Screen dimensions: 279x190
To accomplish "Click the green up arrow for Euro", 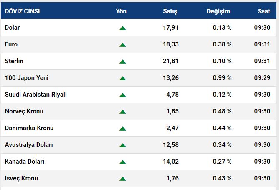I will 122,45.
